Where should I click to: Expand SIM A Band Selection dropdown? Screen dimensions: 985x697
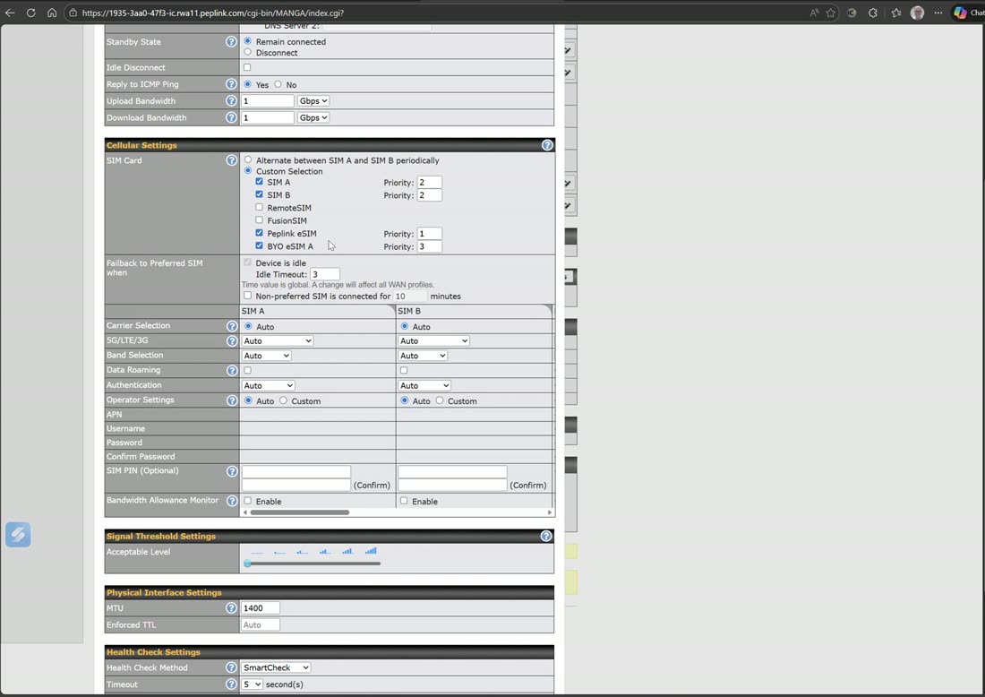[267, 356]
